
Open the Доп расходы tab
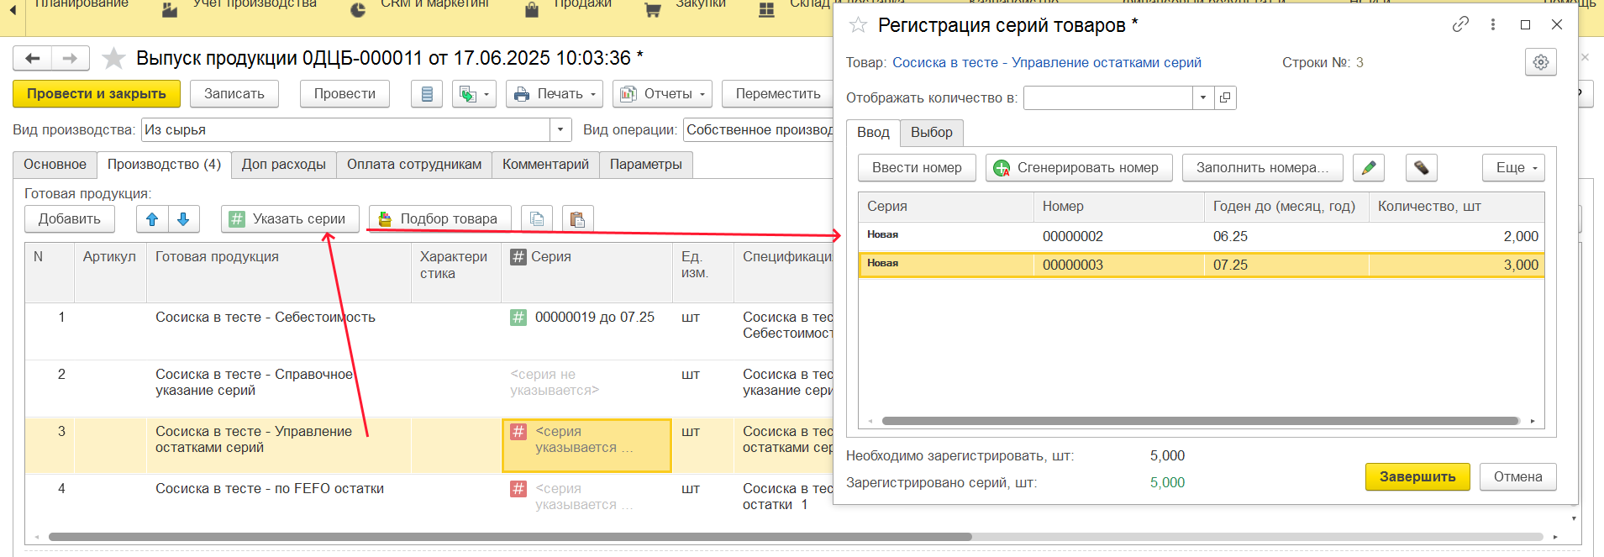[x=283, y=165]
